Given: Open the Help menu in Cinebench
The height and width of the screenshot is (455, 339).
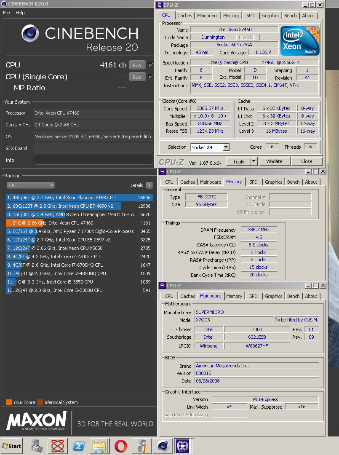Looking at the screenshot, I should pos(20,13).
